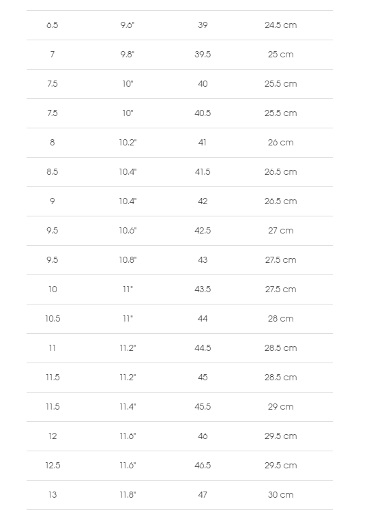Click the US size 10.5 cell
The width and height of the screenshot is (369, 510).
(x=53, y=319)
